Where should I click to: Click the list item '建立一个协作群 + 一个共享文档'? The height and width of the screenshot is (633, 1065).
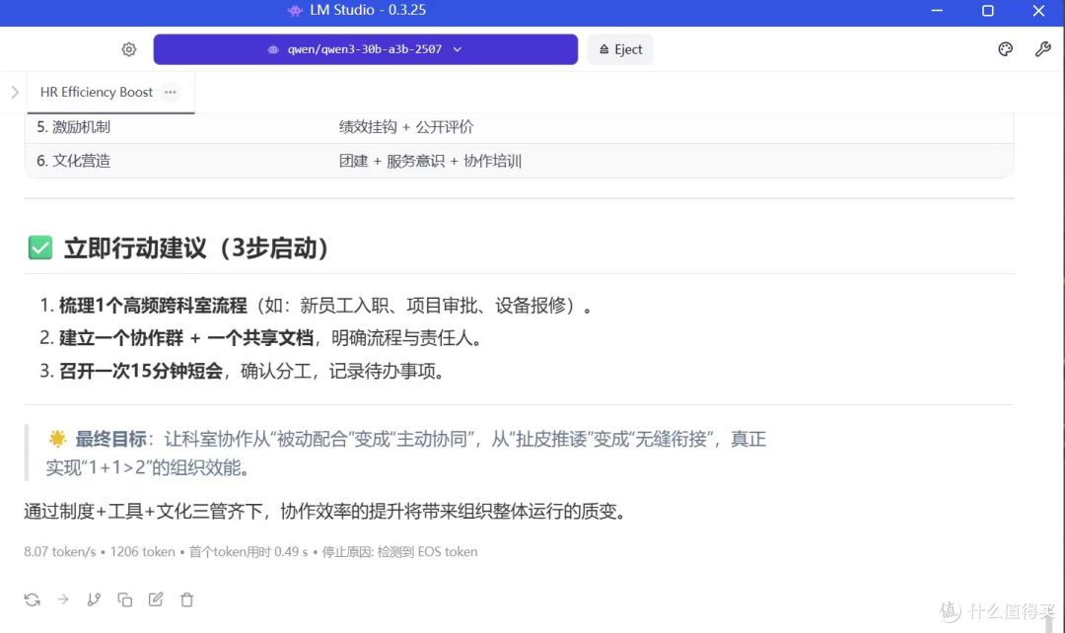[x=186, y=338]
